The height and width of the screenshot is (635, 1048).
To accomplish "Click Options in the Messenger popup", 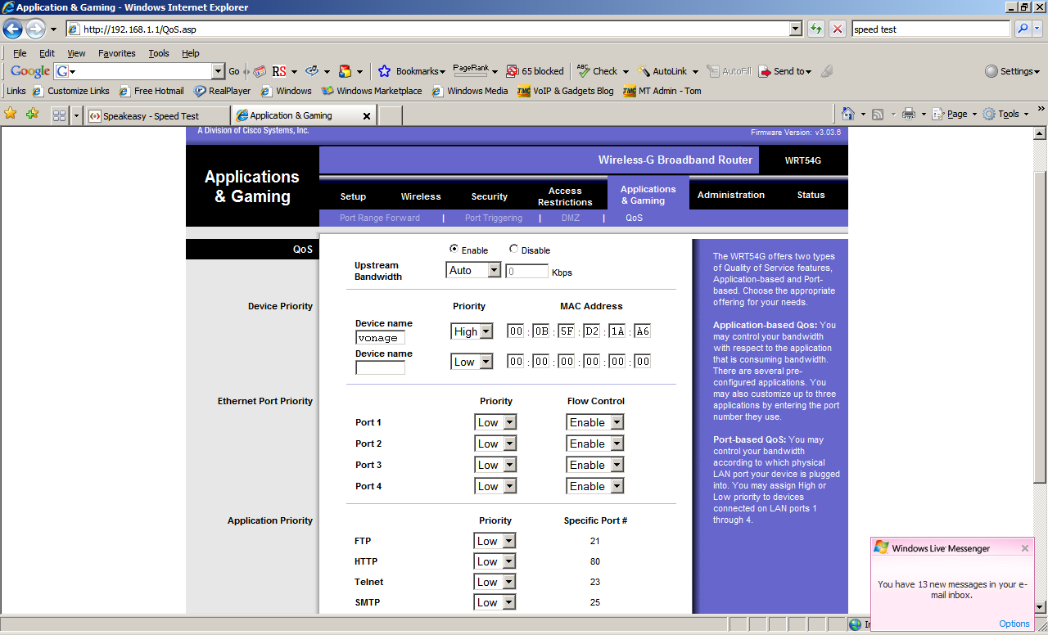I will [x=1014, y=624].
